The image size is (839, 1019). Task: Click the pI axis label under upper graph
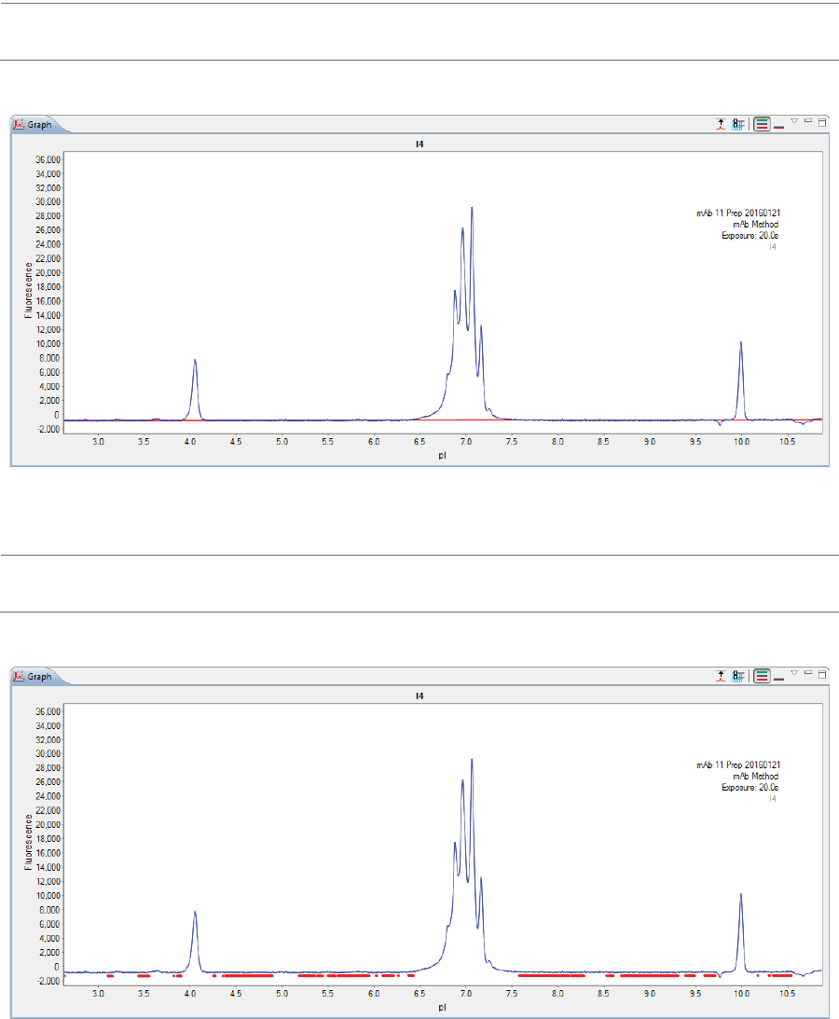[x=442, y=456]
